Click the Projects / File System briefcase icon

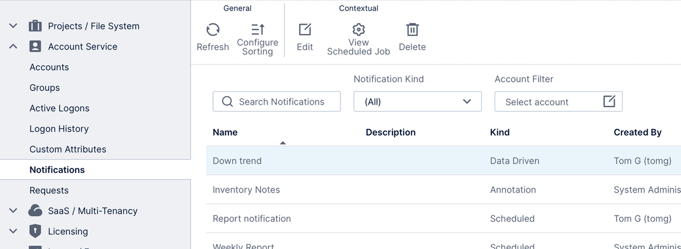[x=35, y=26]
